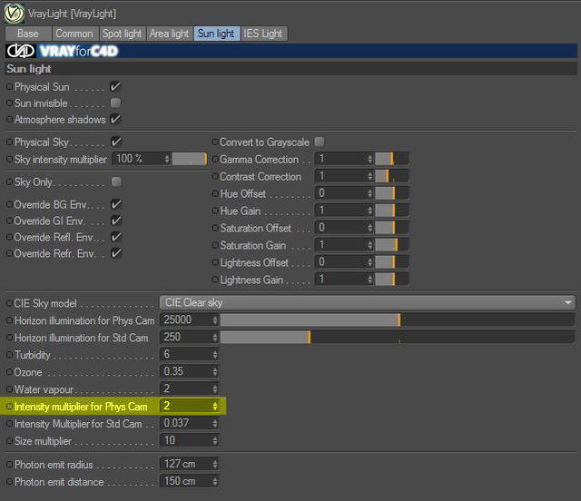Click keyframe circle beside Gamma Correction
Image resolution: width=581 pixels, height=501 pixels.
coord(215,160)
